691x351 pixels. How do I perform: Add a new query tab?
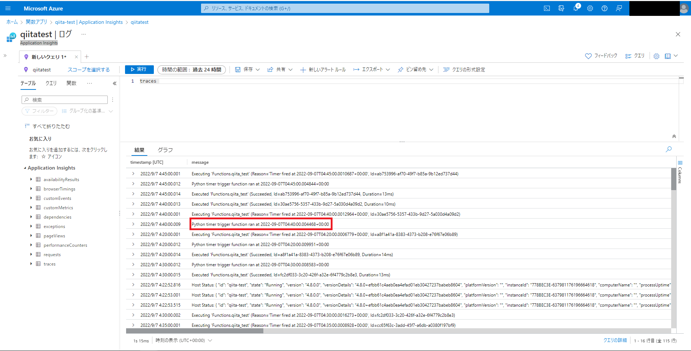click(x=87, y=57)
